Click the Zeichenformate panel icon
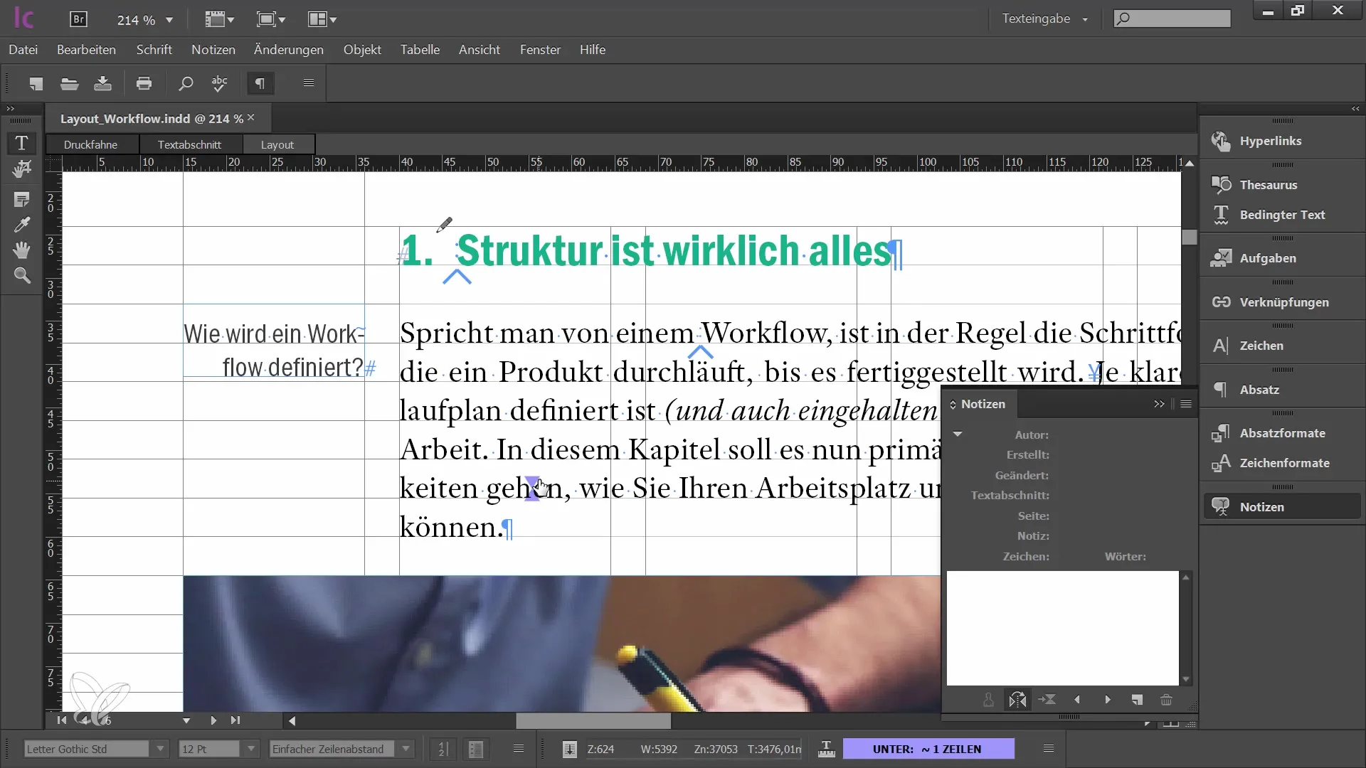The height and width of the screenshot is (768, 1366). click(1221, 463)
